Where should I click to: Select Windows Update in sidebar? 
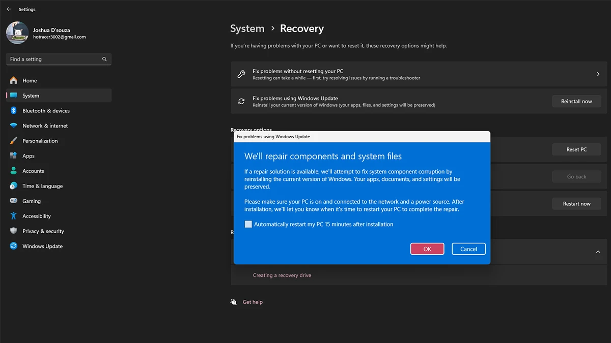pos(59,246)
